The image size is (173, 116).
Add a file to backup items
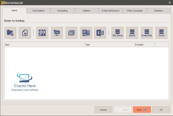pyautogui.click(x=25, y=33)
